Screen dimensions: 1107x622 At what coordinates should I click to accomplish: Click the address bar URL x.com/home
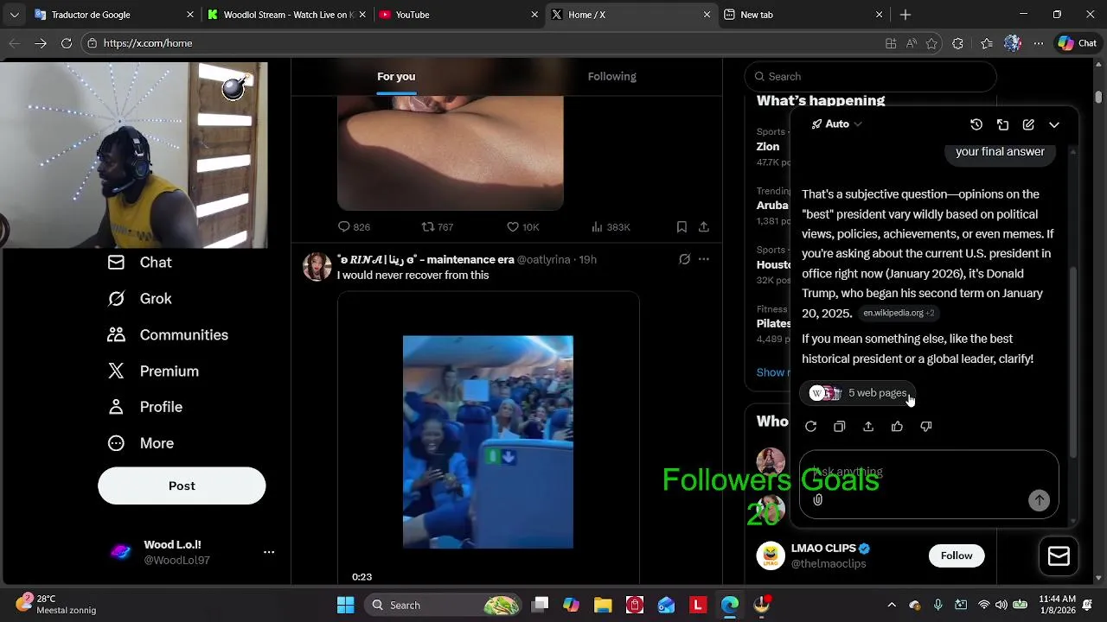(148, 43)
